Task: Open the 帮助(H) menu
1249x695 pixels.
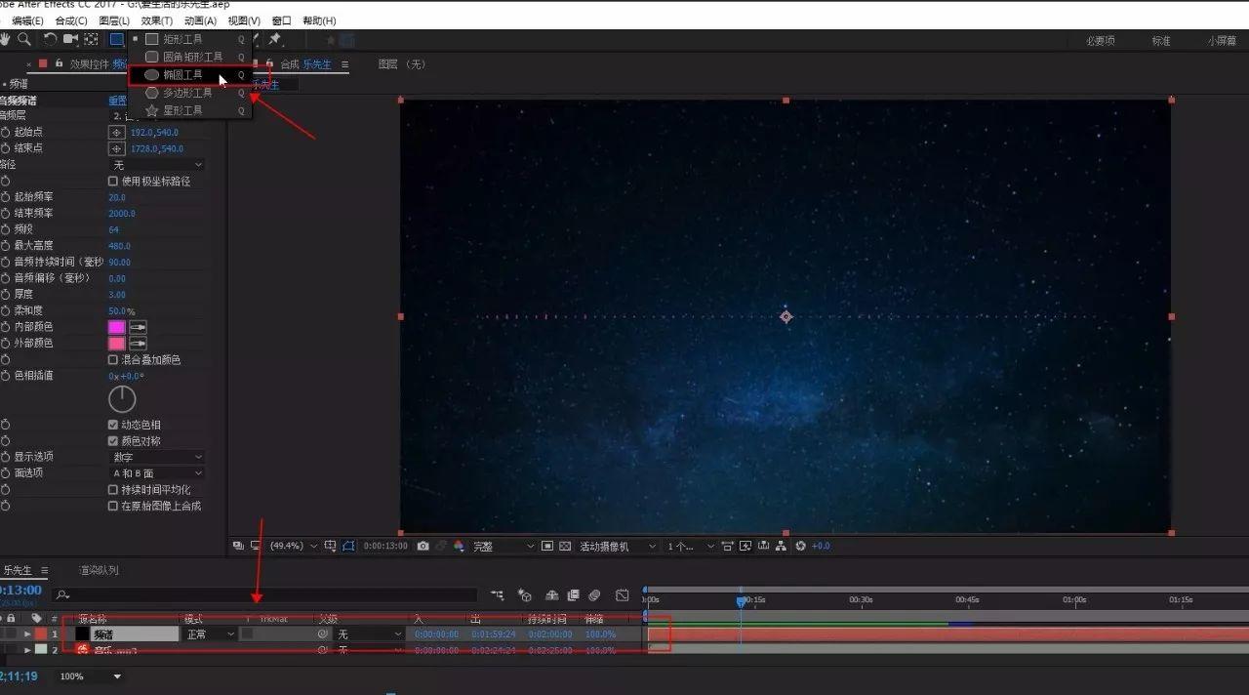Action: click(x=319, y=20)
